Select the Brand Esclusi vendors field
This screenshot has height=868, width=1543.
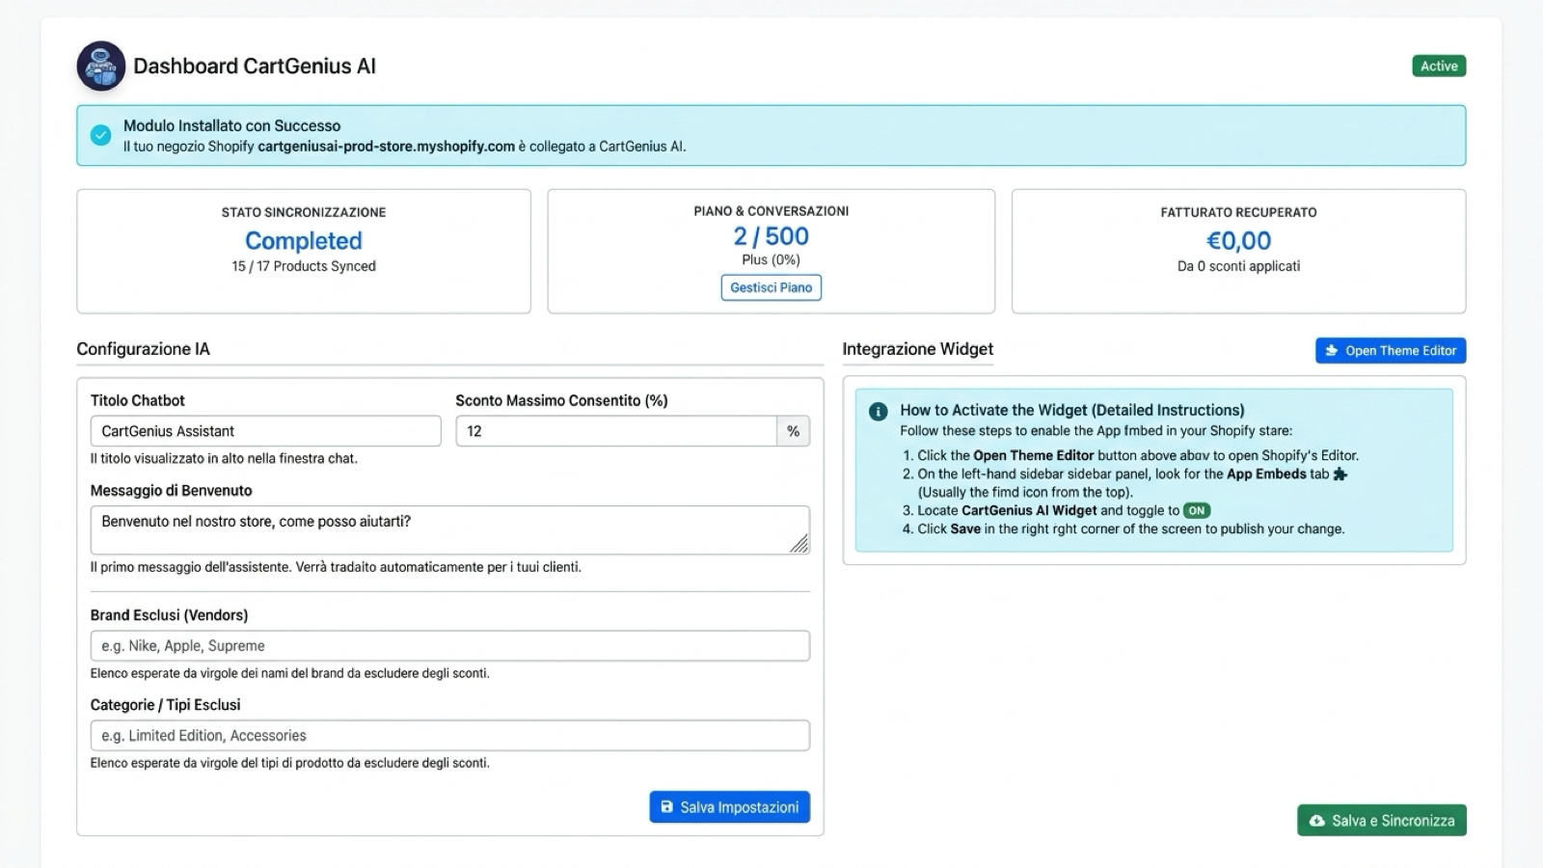coord(449,646)
